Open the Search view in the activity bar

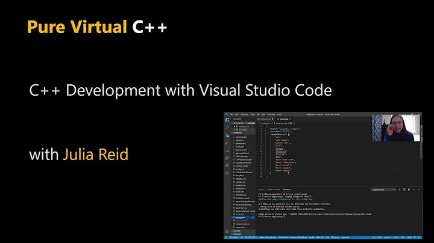click(x=227, y=128)
